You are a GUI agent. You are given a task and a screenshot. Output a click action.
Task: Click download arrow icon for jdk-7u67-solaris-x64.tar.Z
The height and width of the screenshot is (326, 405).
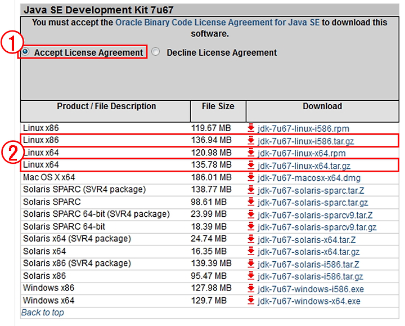tap(251, 239)
